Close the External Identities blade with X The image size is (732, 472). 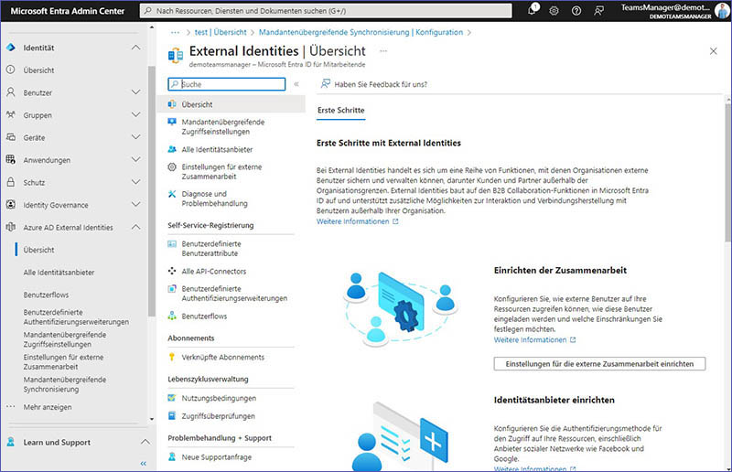point(714,51)
